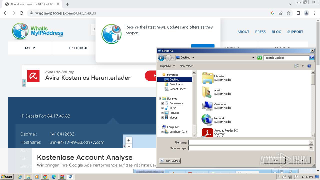
Task: Select Downloads in Favorites
Action: (176, 84)
